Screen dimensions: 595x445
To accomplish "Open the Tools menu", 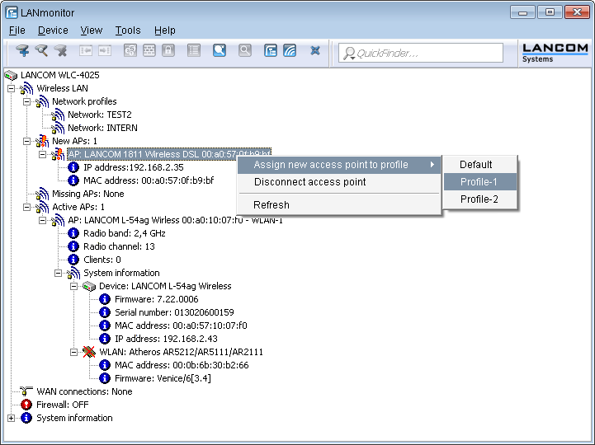I will pos(128,30).
